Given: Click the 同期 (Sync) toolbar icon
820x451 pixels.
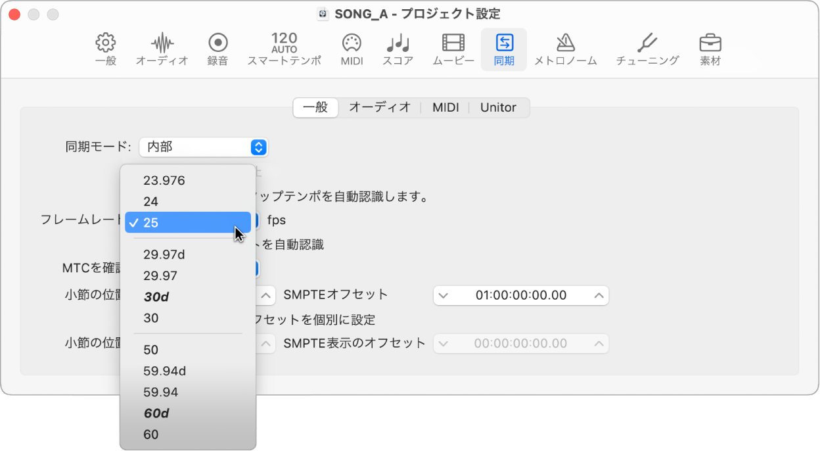Looking at the screenshot, I should 504,49.
